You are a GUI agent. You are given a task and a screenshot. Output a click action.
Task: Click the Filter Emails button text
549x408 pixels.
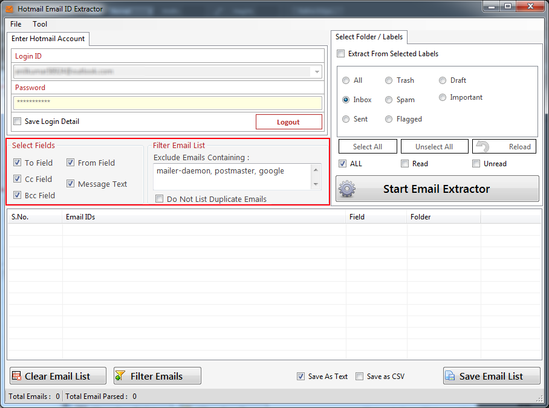[157, 376]
